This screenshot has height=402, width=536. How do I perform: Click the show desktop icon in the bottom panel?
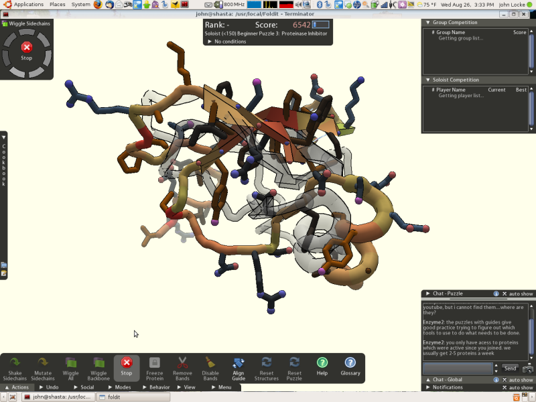point(12,397)
